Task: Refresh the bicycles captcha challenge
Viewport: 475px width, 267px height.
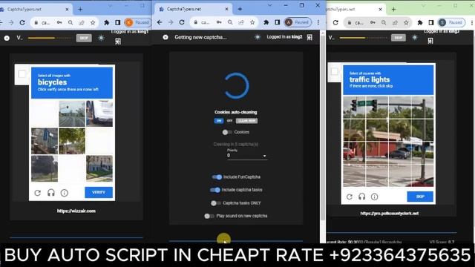Action: pos(38,193)
